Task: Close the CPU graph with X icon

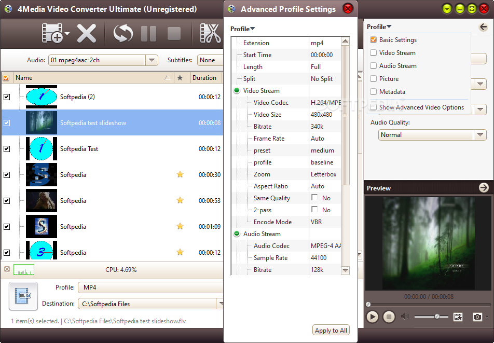Action: pos(7,269)
